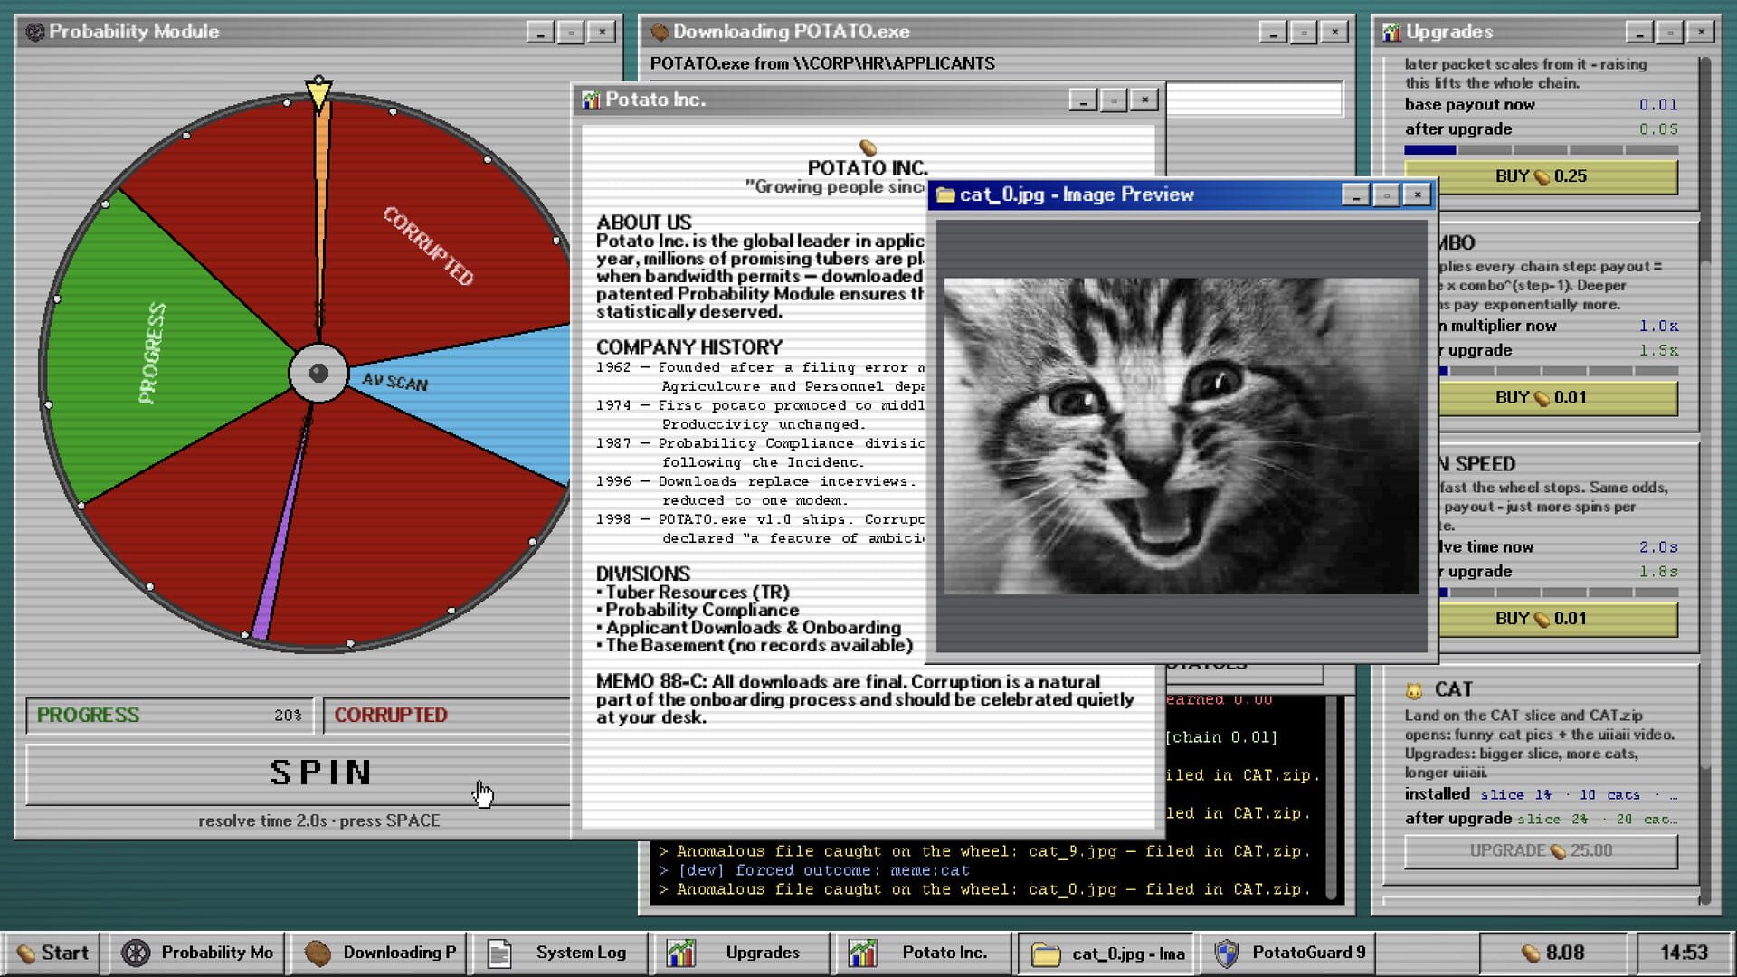
Task: Click the potato icon in Downloading POTATO.exe title bar
Action: 660,32
